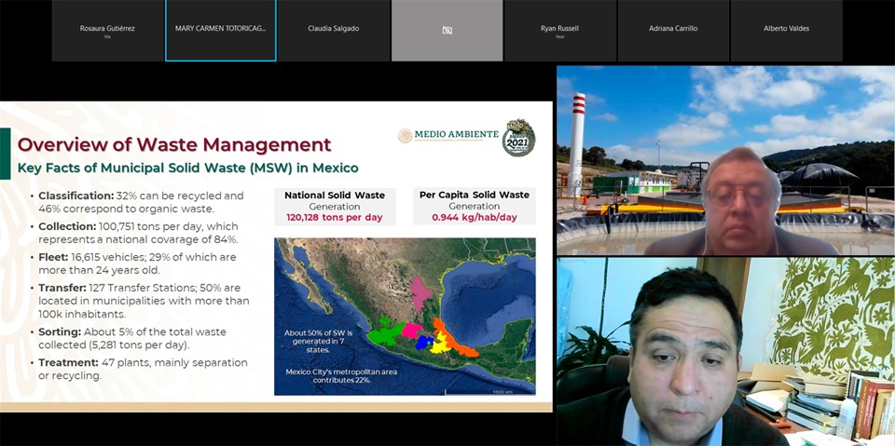
Task: Select Alberto Valdes participant tile
Action: point(787,30)
